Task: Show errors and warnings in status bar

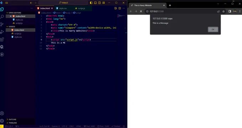Action: coord(9,126)
